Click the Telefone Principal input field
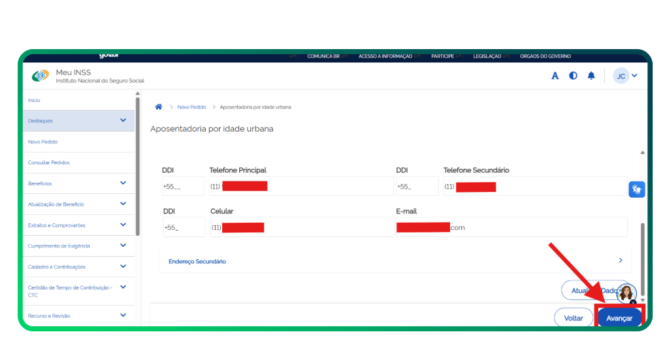 pos(301,187)
